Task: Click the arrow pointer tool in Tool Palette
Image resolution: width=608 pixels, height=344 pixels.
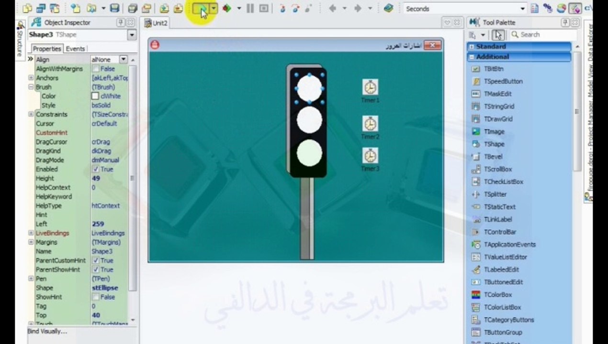Action: click(x=498, y=35)
